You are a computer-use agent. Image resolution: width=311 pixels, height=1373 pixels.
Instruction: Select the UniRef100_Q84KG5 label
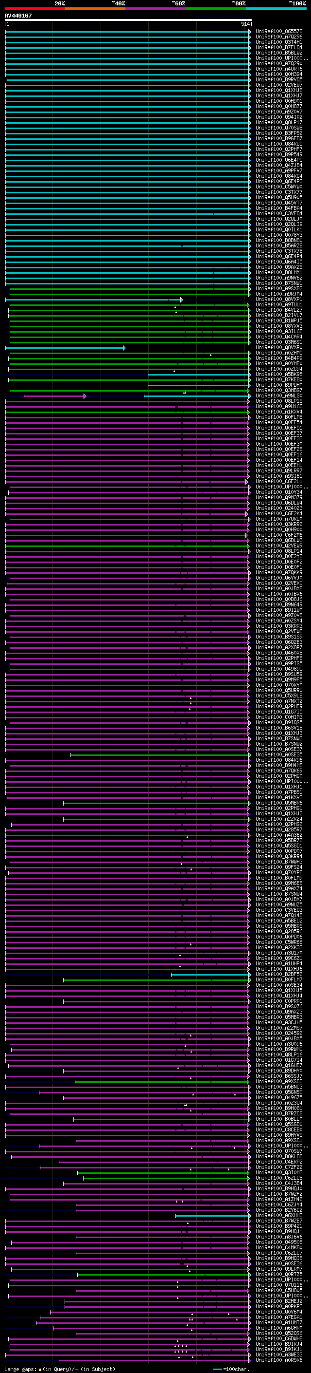pyautogui.click(x=279, y=144)
